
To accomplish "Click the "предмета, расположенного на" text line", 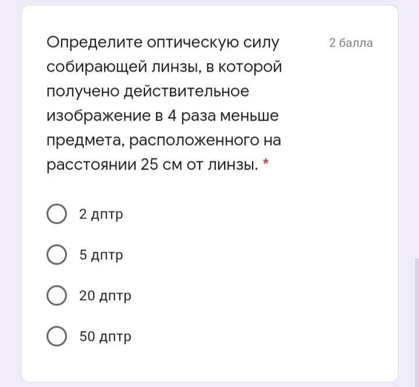I will 164,140.
